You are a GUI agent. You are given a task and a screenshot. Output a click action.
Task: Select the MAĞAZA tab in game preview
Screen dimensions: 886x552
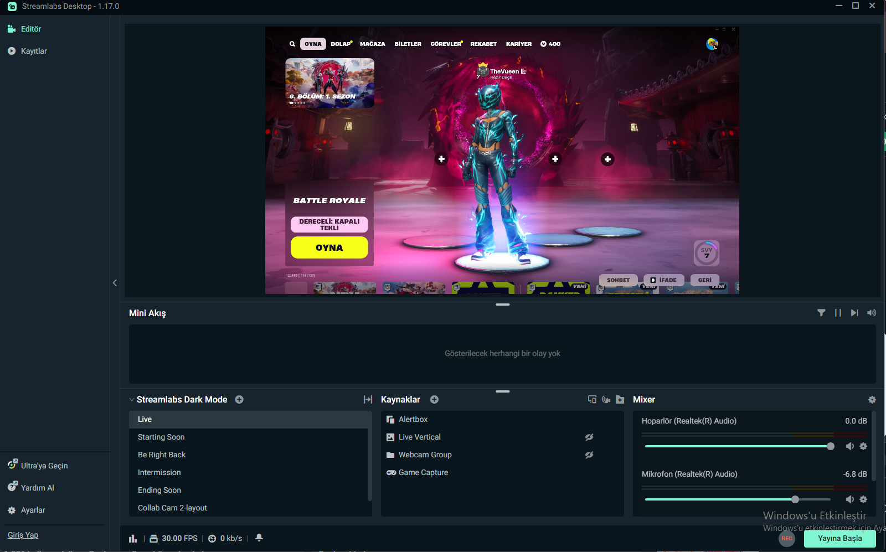(373, 44)
